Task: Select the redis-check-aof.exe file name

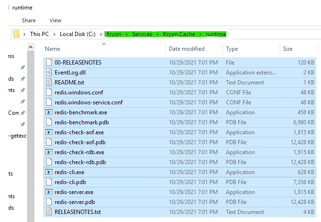Action: pos(79,132)
